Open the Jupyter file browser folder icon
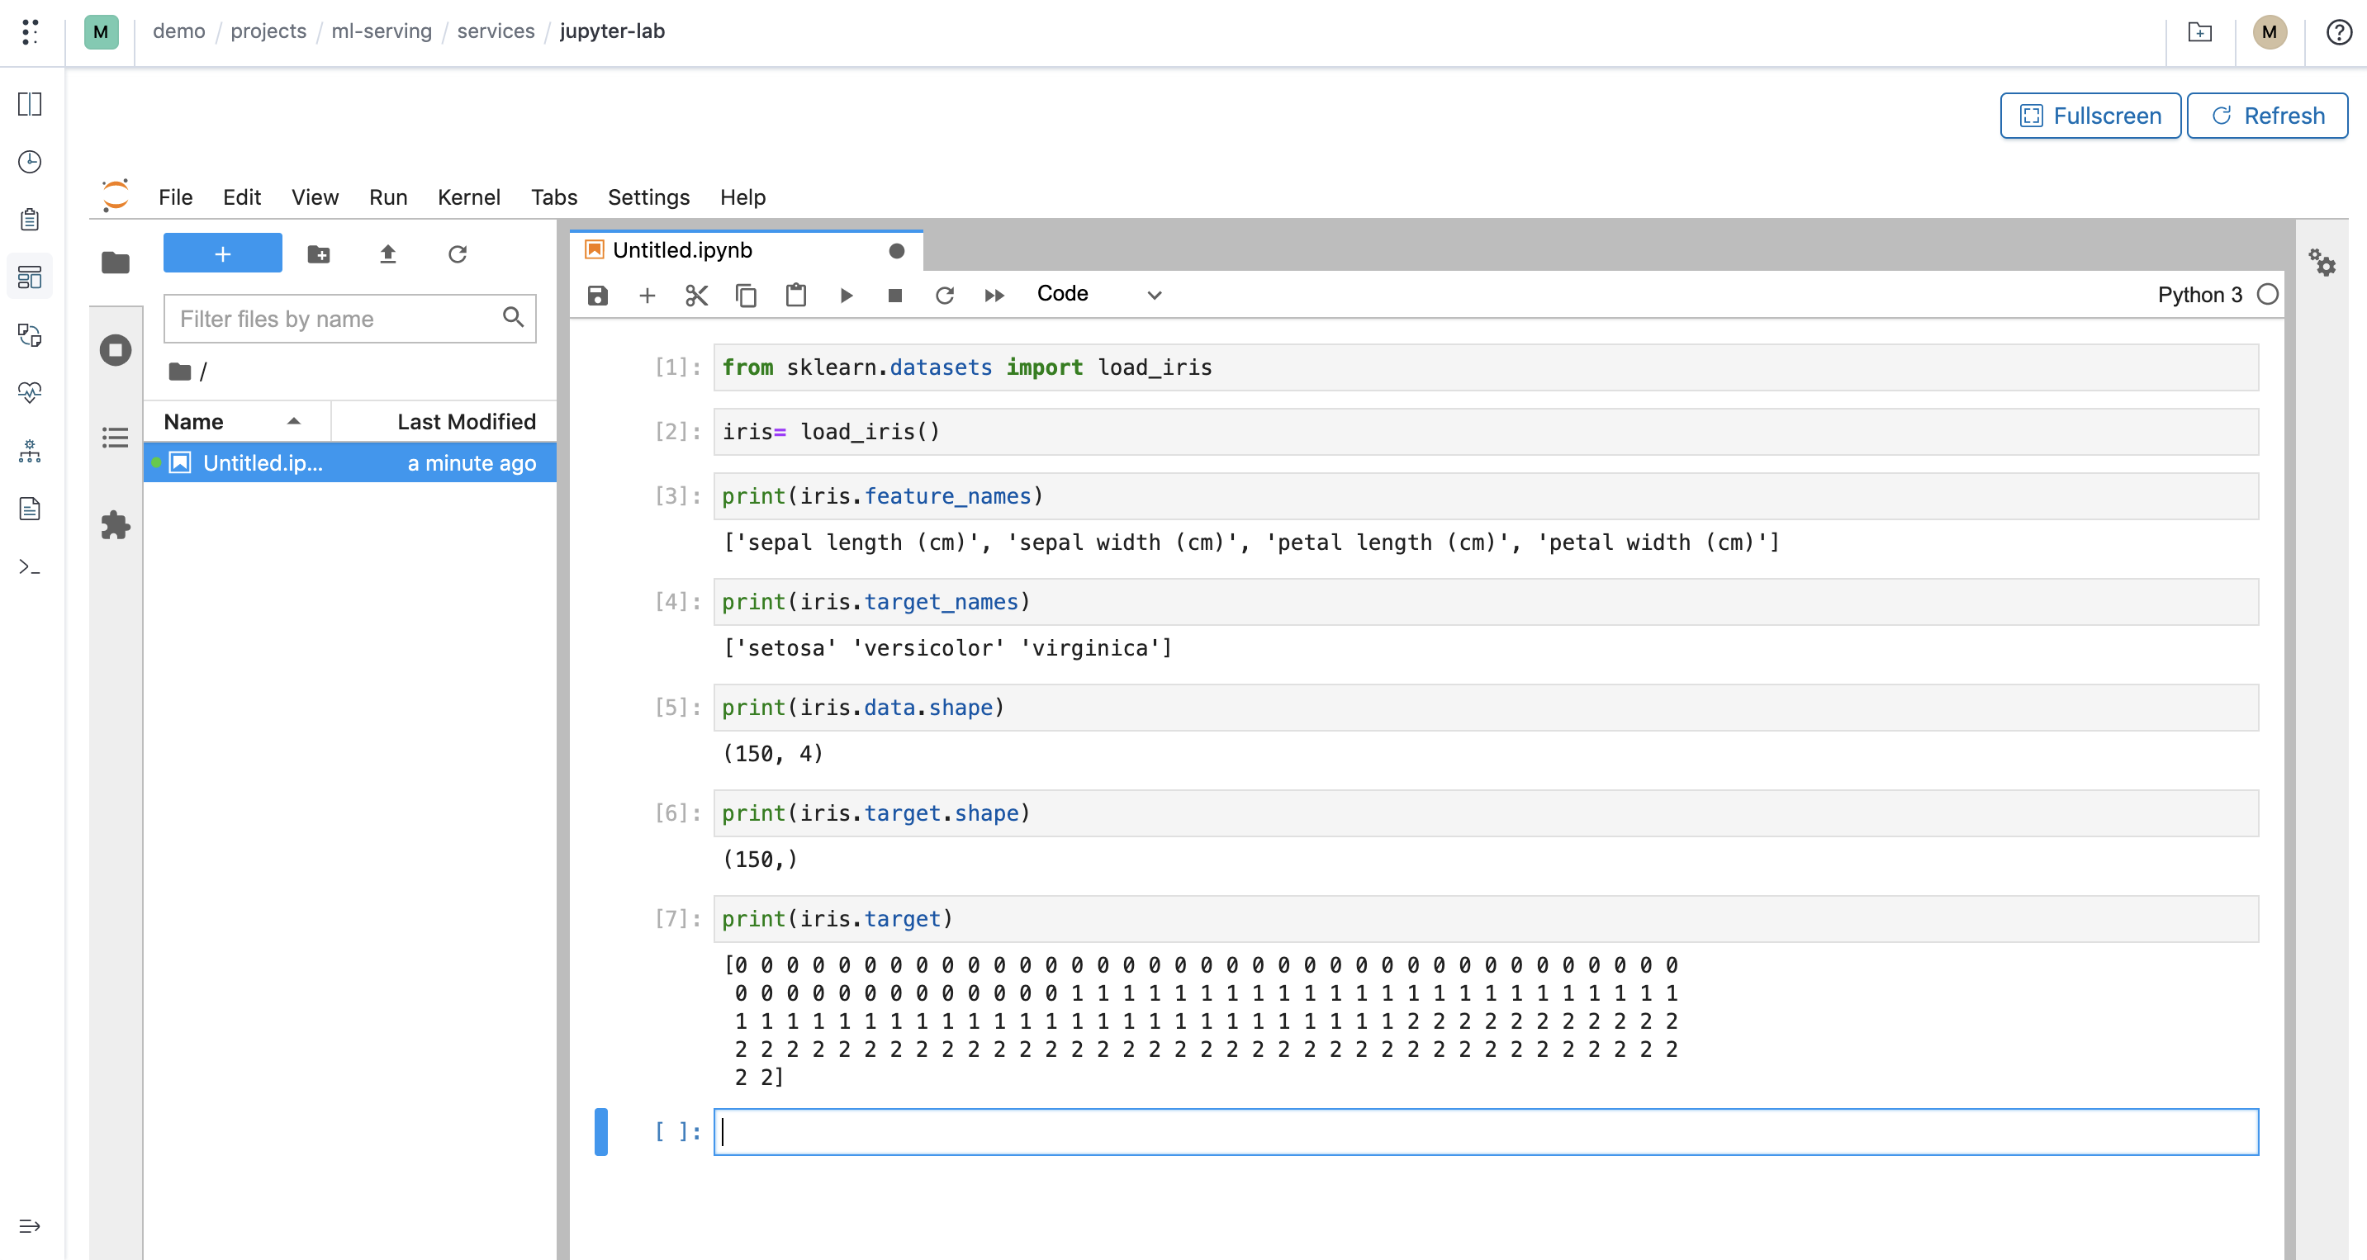Viewport: 2367px width, 1260px height. click(x=116, y=263)
